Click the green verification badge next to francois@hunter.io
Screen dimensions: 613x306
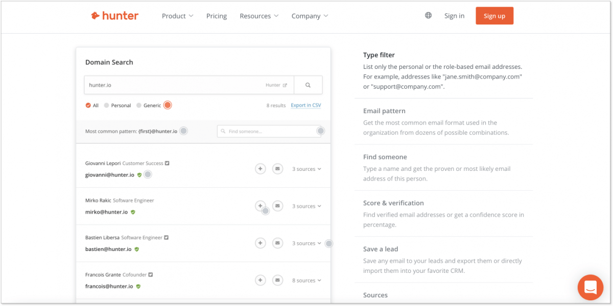pos(137,286)
